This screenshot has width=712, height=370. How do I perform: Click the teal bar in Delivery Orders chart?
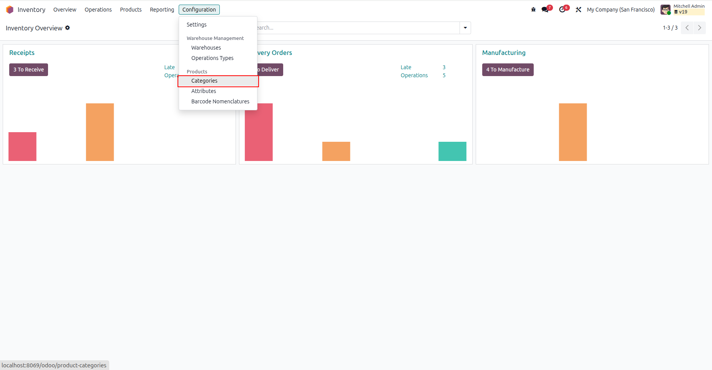coord(453,151)
